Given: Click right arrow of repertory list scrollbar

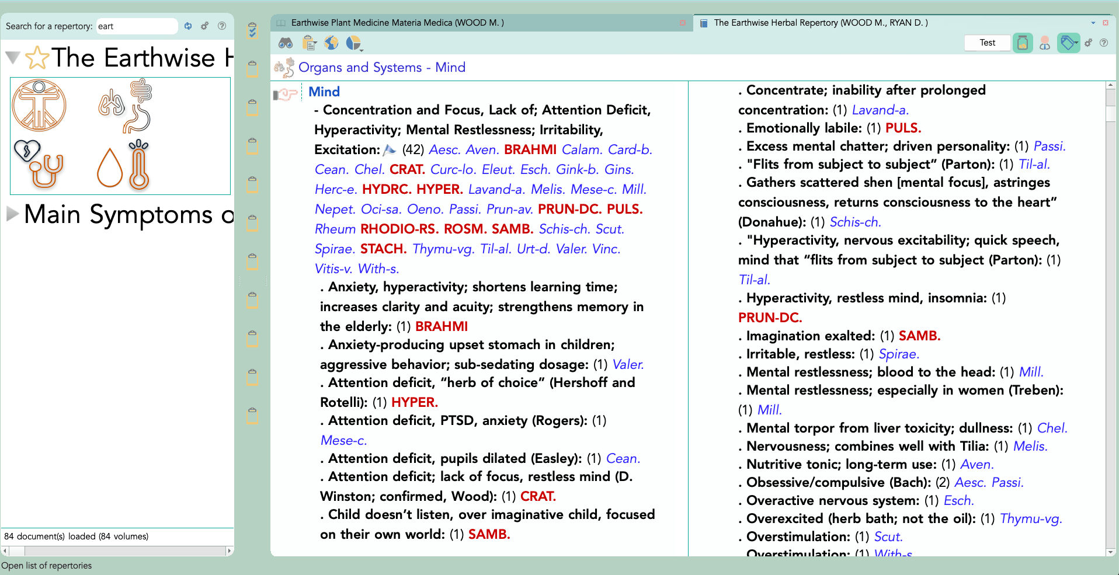Looking at the screenshot, I should tap(230, 550).
